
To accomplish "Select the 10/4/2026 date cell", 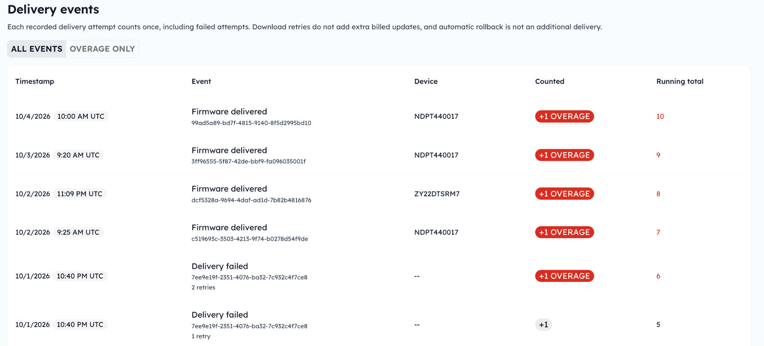I will 33,116.
